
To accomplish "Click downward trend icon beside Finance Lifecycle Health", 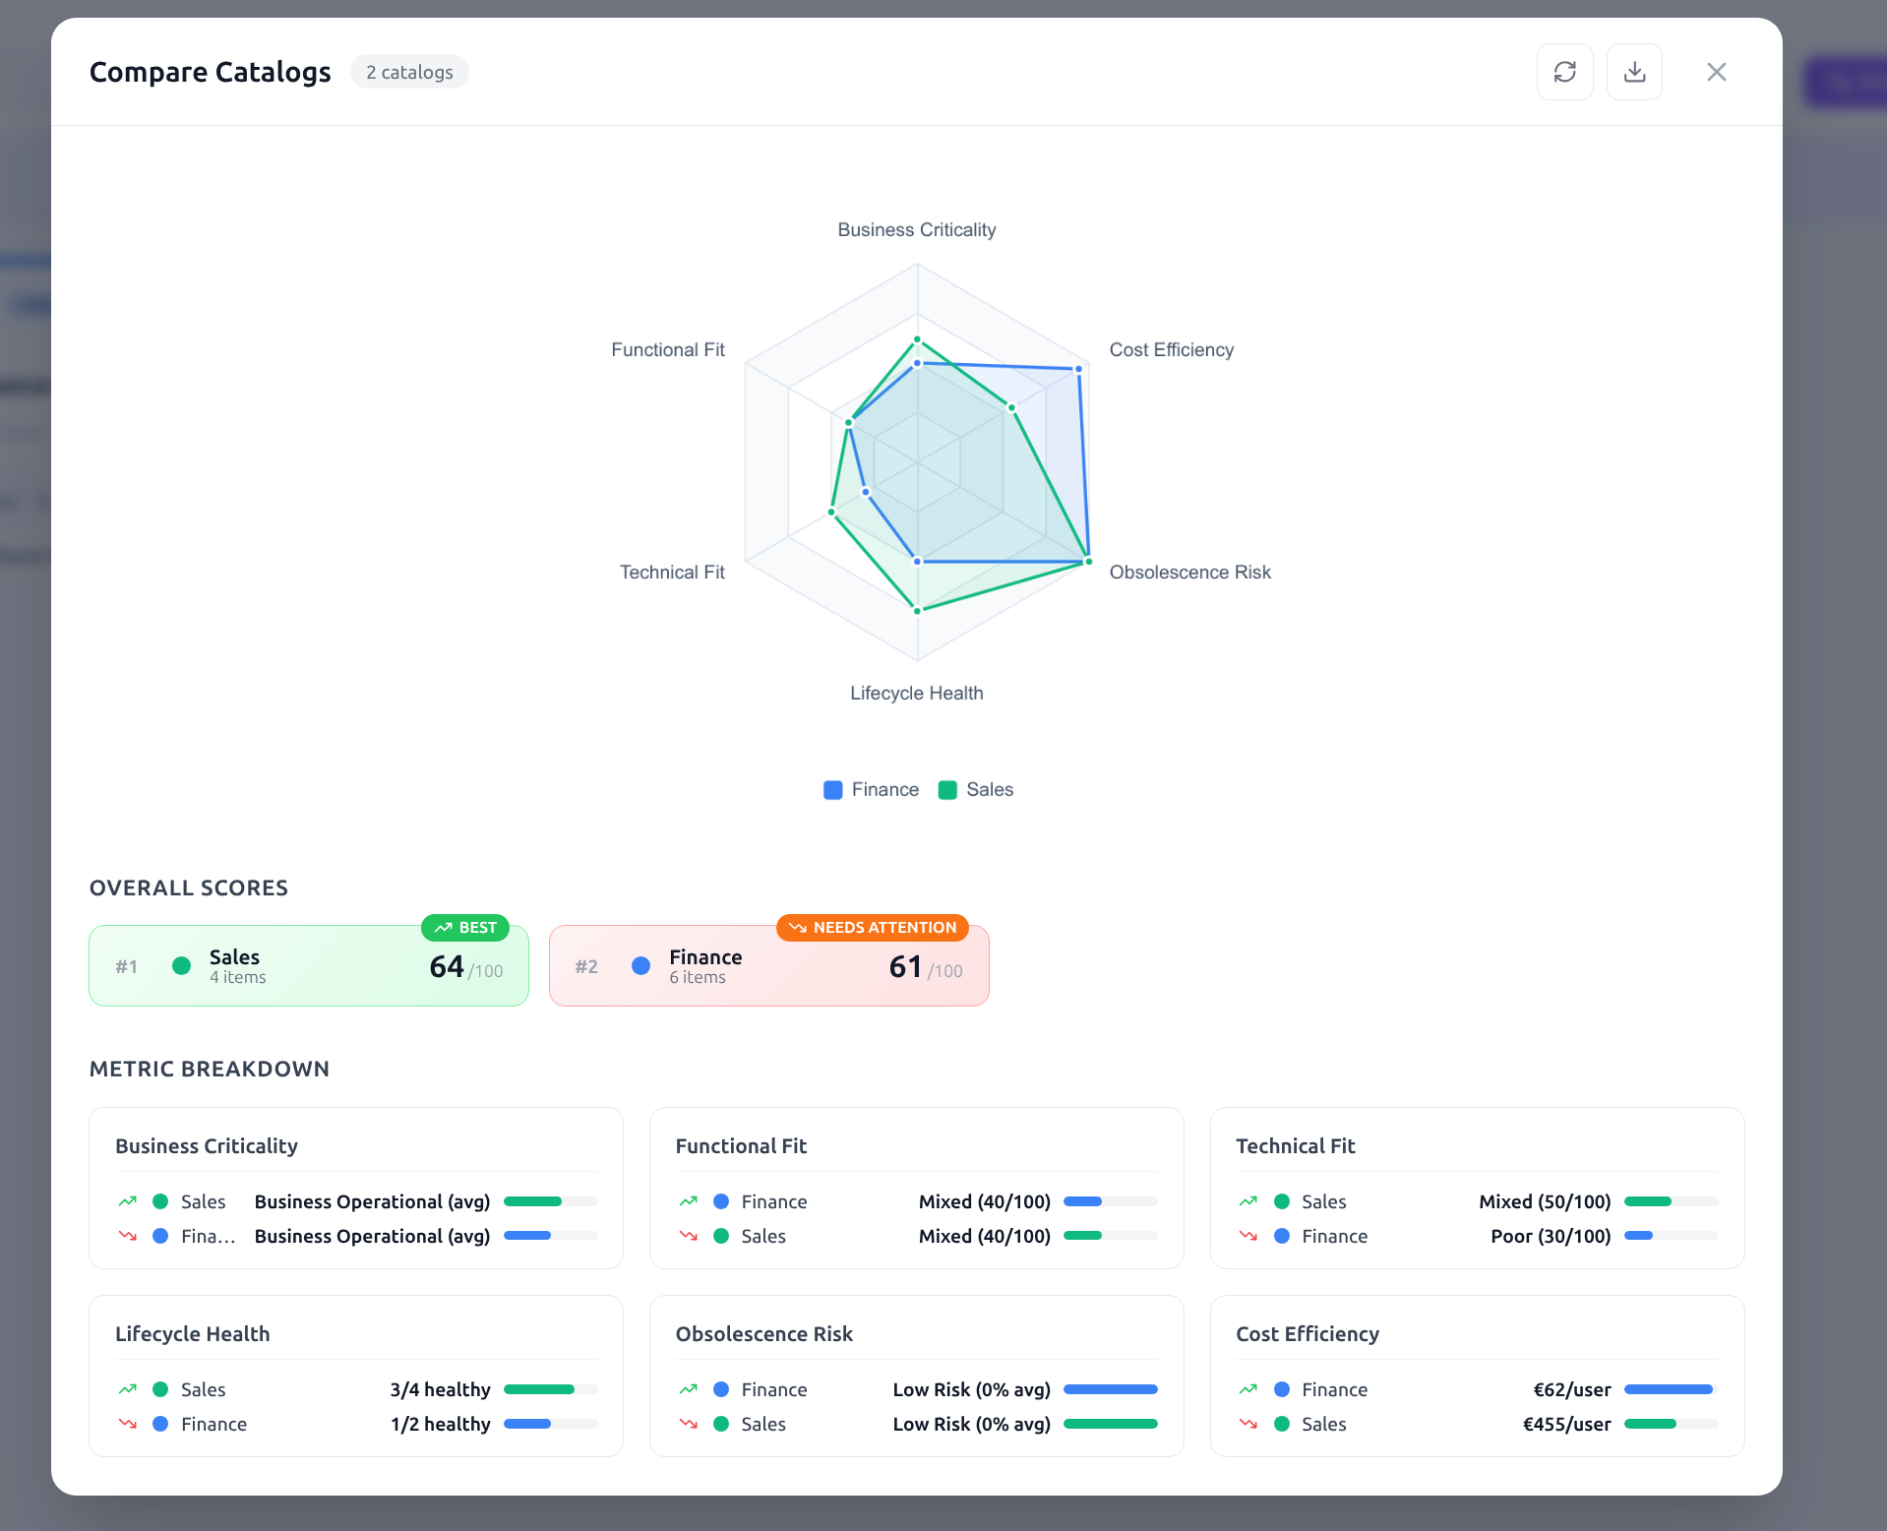I will click(x=128, y=1424).
